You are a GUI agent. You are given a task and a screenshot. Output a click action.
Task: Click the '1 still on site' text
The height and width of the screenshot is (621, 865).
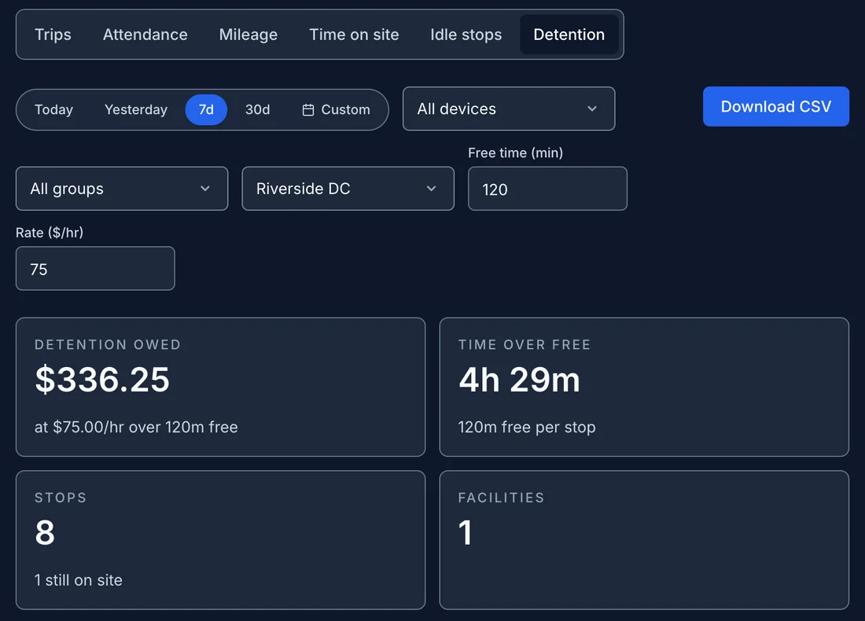[x=79, y=580]
